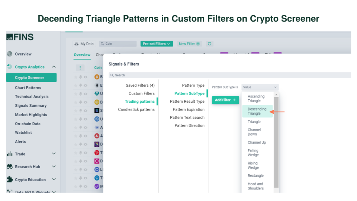Select Pattern Result Type filter option
This screenshot has height=201, width=357.
(187, 101)
